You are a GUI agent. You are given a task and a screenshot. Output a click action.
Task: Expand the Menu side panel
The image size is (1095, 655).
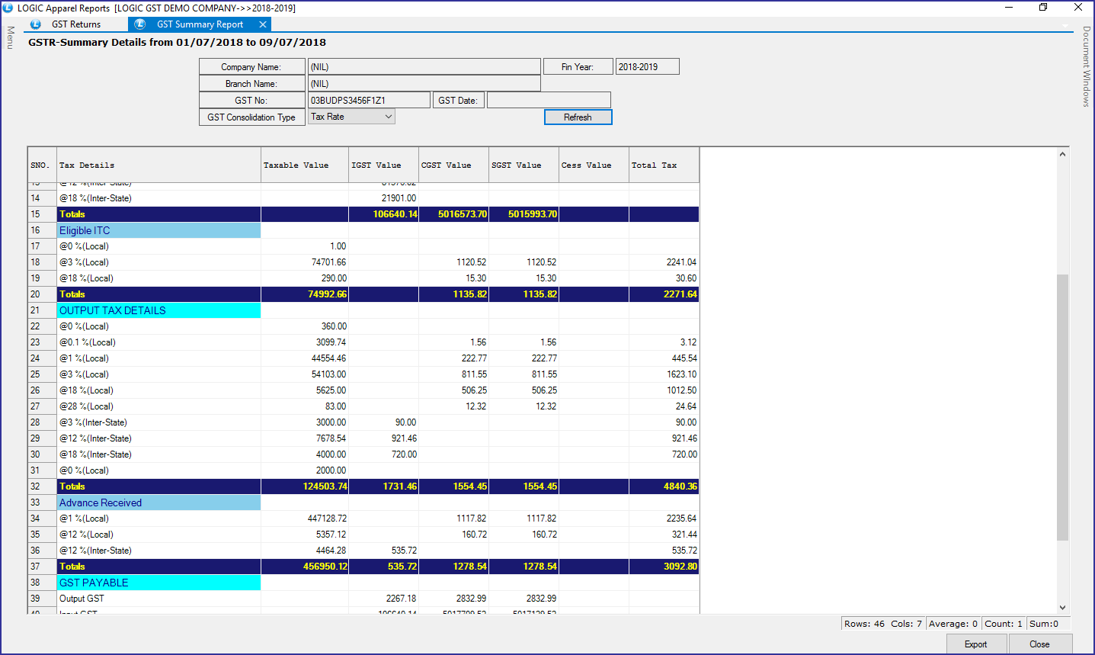coord(11,37)
